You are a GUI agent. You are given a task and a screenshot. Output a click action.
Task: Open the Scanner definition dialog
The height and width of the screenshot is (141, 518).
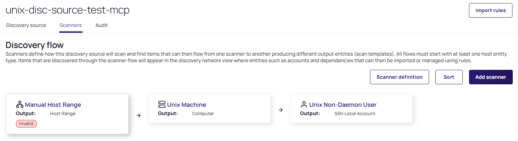[400, 77]
